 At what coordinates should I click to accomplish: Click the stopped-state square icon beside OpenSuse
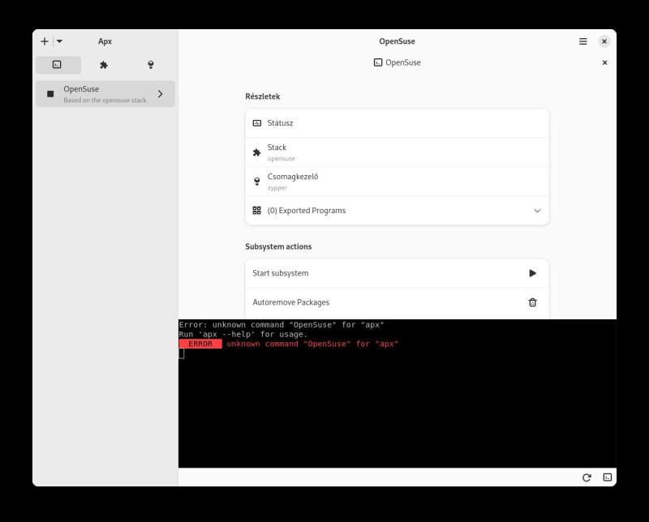[x=50, y=94]
